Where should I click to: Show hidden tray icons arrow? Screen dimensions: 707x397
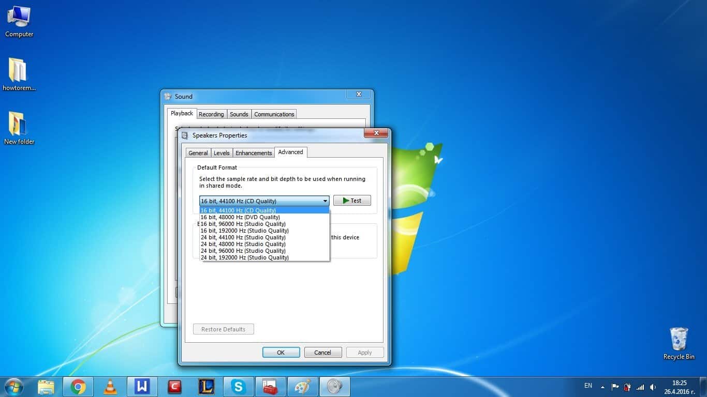pyautogui.click(x=602, y=387)
